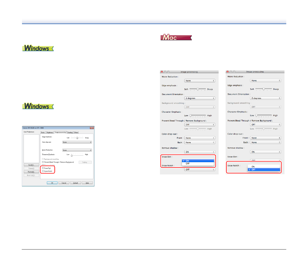
Task: Check Prevent Bleed Through / Remove Background
Action: (x=43, y=162)
